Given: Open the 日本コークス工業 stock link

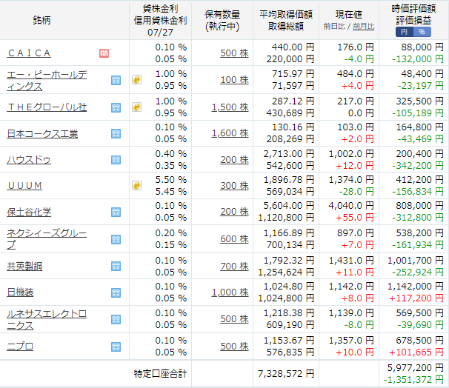Looking at the screenshot, I should click(42, 133).
